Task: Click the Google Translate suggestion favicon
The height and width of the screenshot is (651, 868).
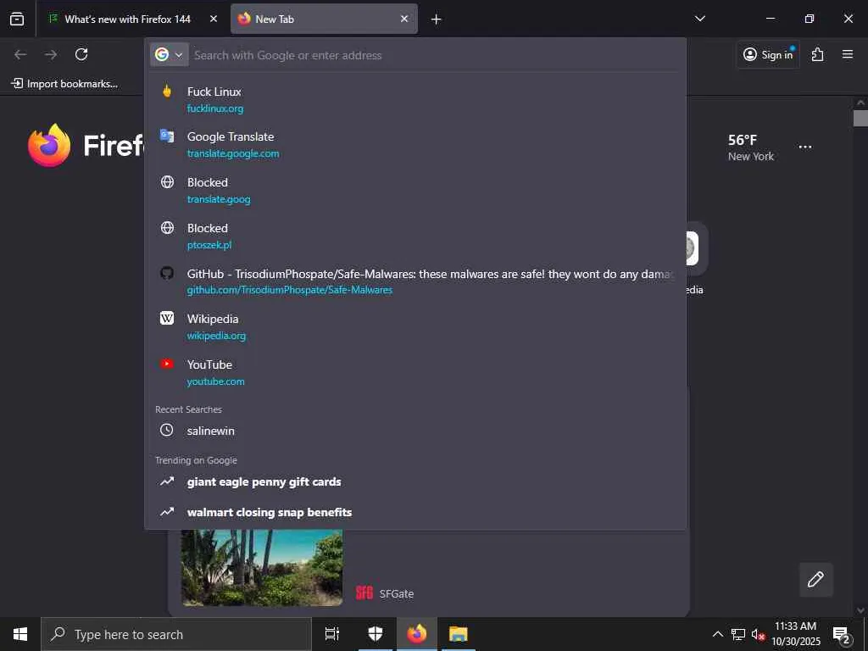Action: click(x=167, y=136)
